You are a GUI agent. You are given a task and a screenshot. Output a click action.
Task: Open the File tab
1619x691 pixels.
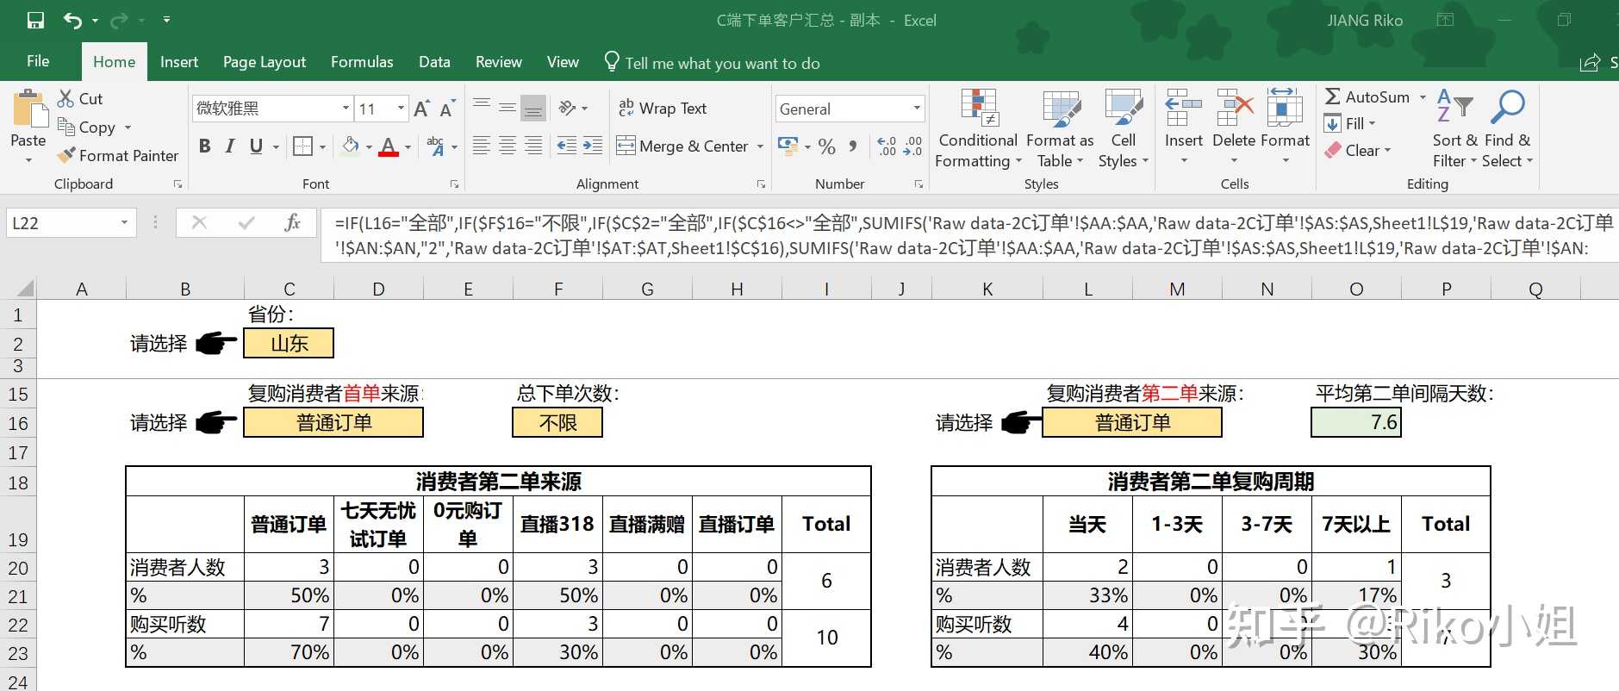coord(38,61)
